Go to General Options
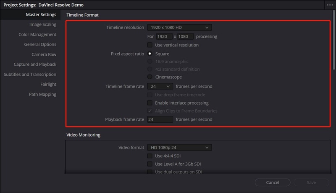The width and height of the screenshot is (336, 193). click(x=40, y=44)
